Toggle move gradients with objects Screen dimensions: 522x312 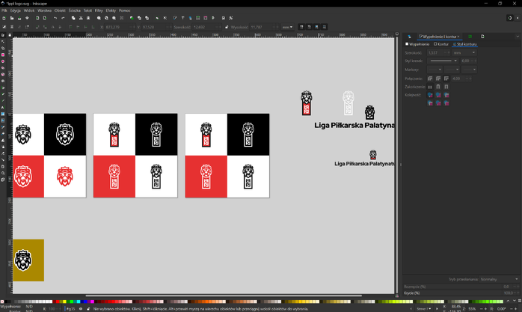pyautogui.click(x=317, y=27)
